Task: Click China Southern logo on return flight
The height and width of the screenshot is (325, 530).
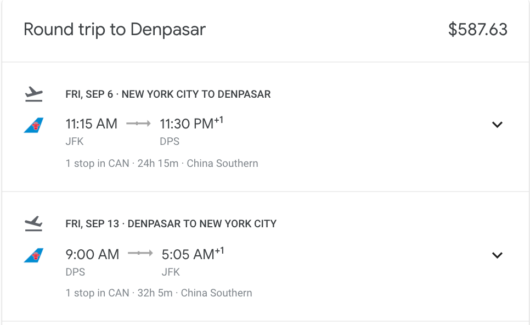Action: [34, 255]
